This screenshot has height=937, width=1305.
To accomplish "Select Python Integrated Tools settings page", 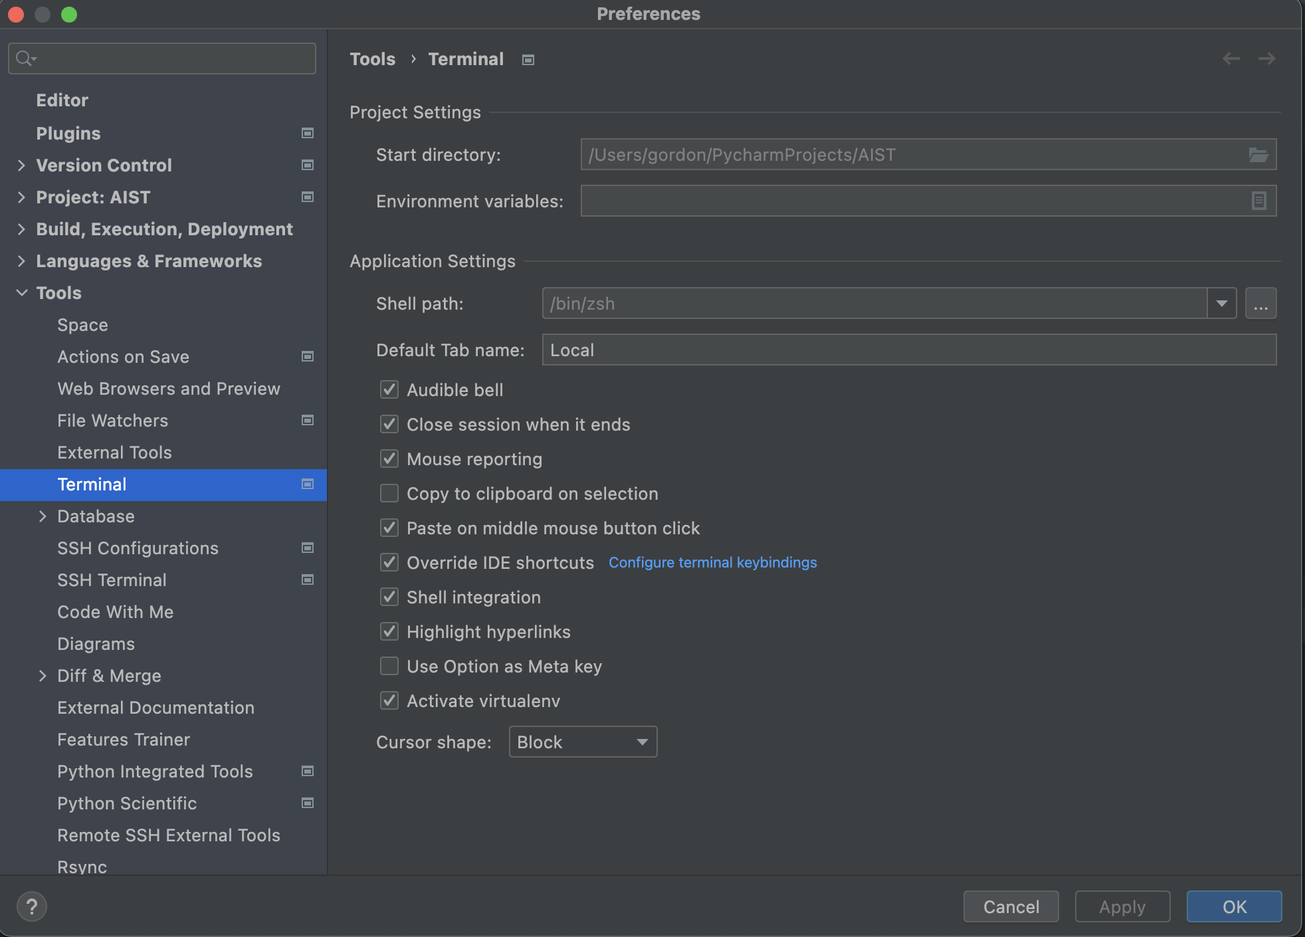I will [x=155, y=772].
